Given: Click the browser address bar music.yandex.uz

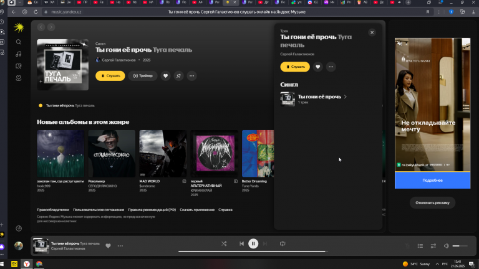Looking at the screenshot, I should tap(66, 12).
